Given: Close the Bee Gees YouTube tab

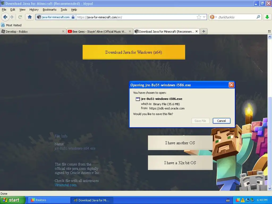Looking at the screenshot, I should click(x=130, y=31).
